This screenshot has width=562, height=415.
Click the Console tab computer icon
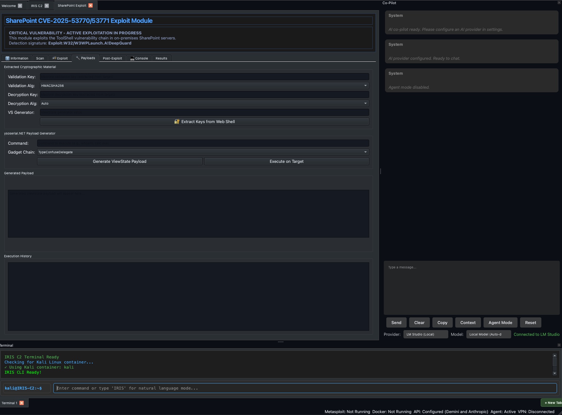[132, 58]
